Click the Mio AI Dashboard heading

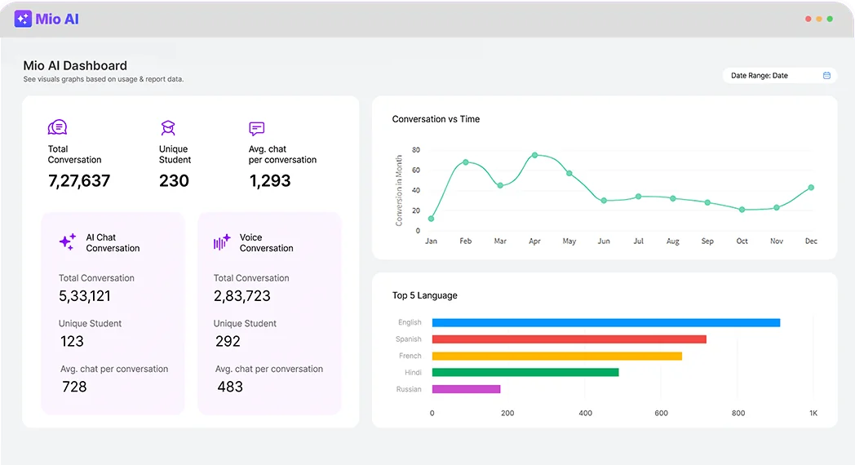(x=75, y=65)
